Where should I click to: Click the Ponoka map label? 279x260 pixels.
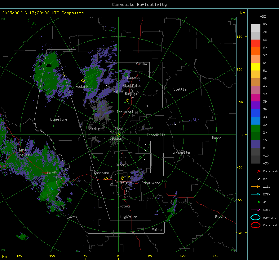141,64
